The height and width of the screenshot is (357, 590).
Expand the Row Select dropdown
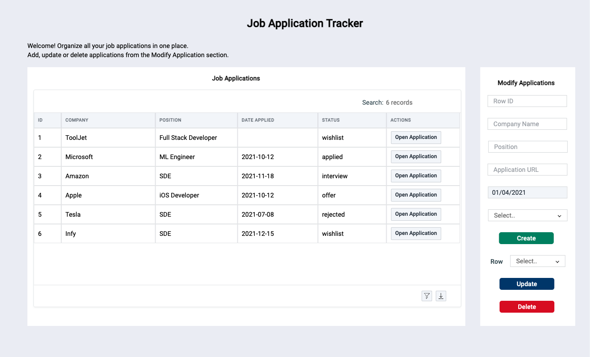click(x=537, y=261)
